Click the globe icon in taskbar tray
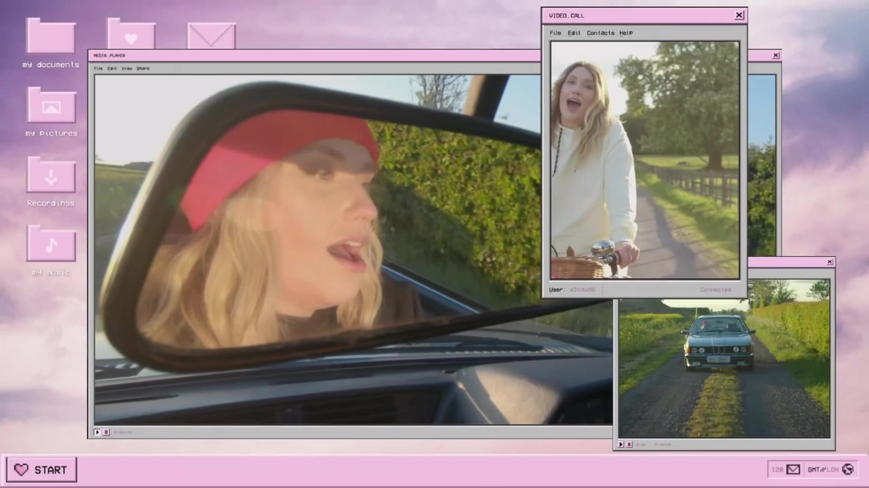 (847, 469)
